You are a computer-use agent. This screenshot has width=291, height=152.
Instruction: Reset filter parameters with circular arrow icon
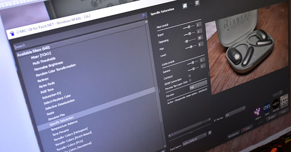click(x=197, y=3)
